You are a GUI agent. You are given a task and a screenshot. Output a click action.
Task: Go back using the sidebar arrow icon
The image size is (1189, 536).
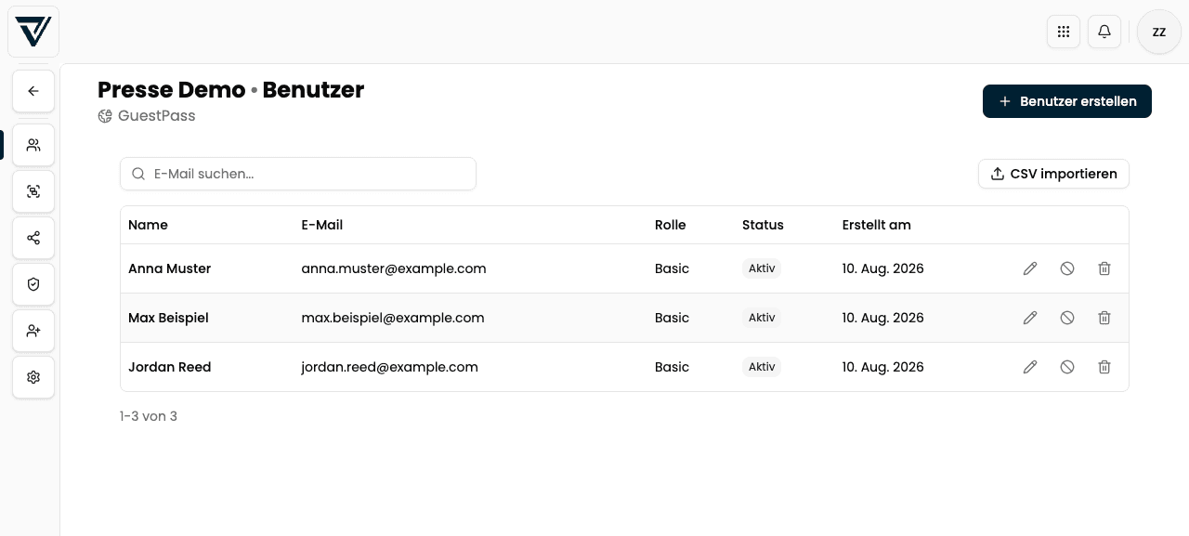[x=33, y=91]
